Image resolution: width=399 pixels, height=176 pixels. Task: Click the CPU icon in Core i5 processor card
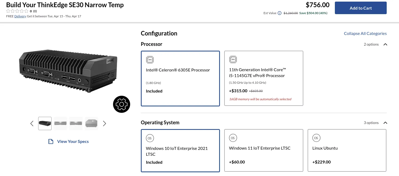pos(233,59)
